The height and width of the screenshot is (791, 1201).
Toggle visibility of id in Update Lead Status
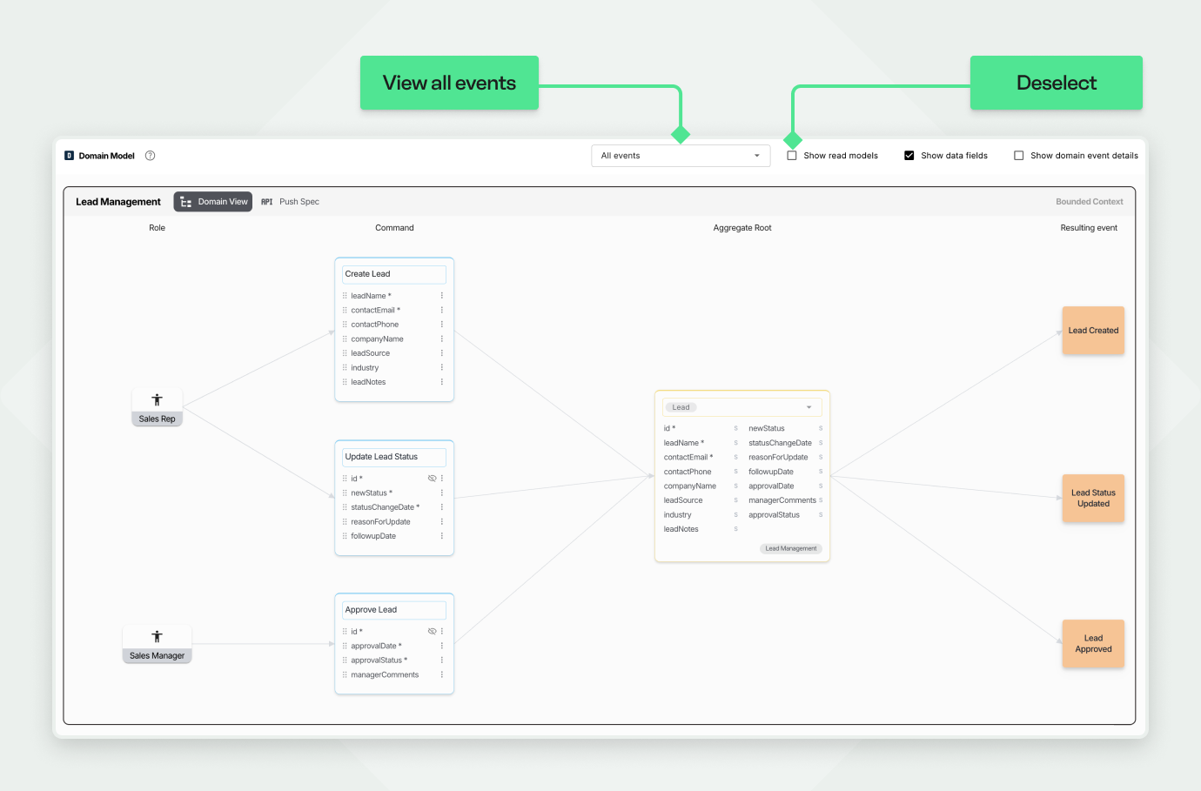pos(432,479)
